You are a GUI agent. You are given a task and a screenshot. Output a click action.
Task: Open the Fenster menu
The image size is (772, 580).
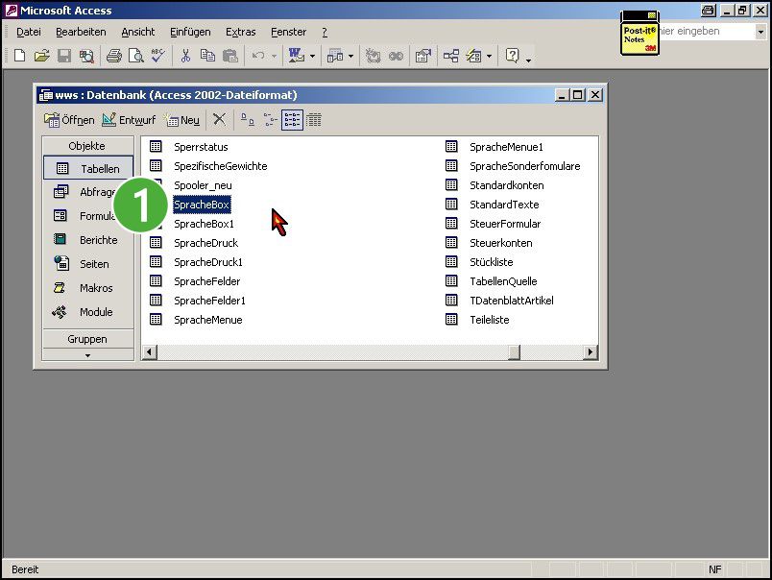[x=288, y=32]
